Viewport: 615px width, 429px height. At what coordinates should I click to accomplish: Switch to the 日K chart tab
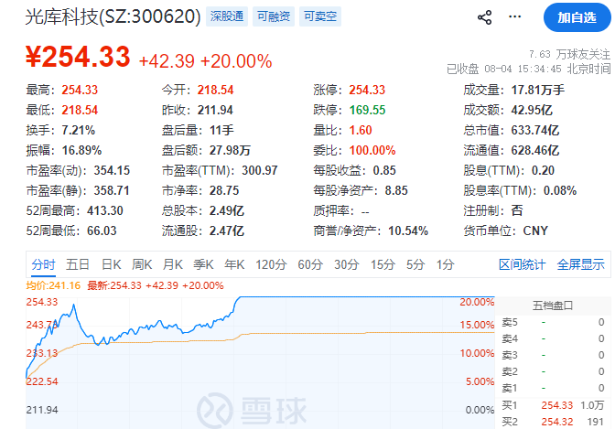(x=112, y=264)
